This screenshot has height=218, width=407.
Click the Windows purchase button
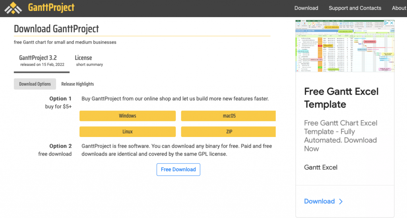click(128, 116)
